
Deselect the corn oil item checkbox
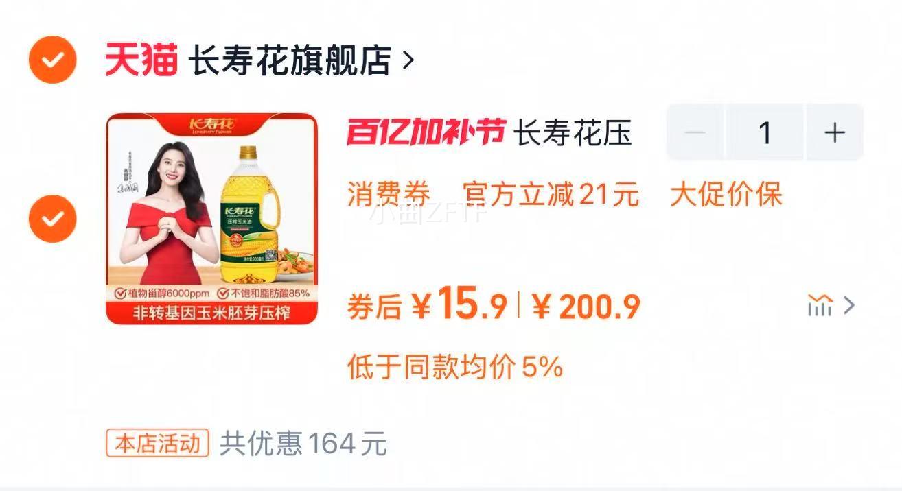pos(52,219)
